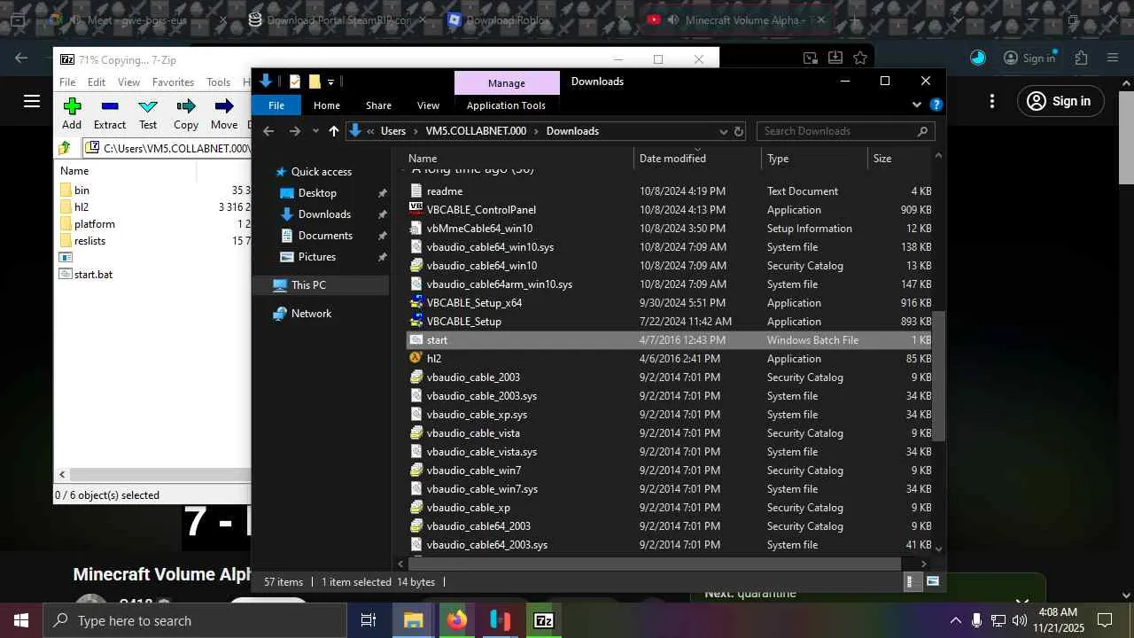Click the New folder icon in Explorer title bar
Viewport: 1134px width, 638px height.
click(314, 82)
